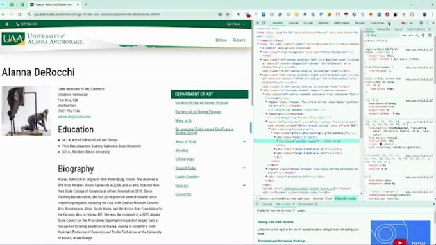Click the phone number in the top bar
436x245 pixels.
(x=27, y=24)
